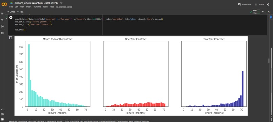Open the View menu

pyautogui.click(x=22, y=7)
